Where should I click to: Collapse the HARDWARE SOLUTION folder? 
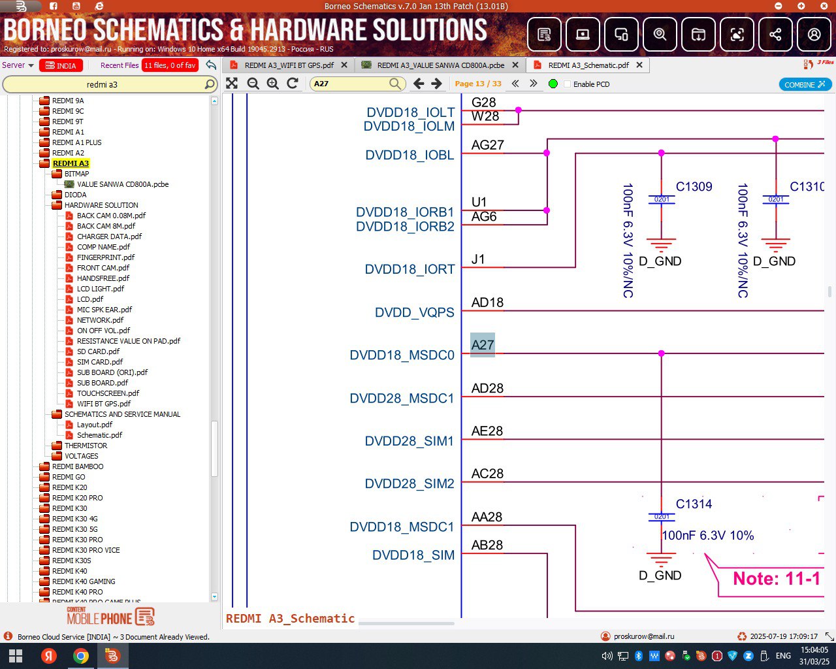57,205
